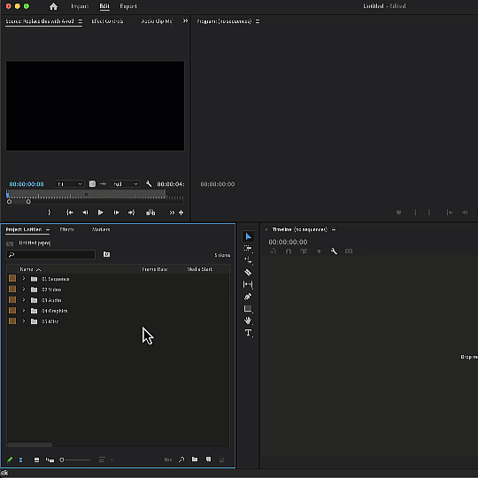
Task: Step forward one frame in Source monitor
Action: (x=116, y=212)
